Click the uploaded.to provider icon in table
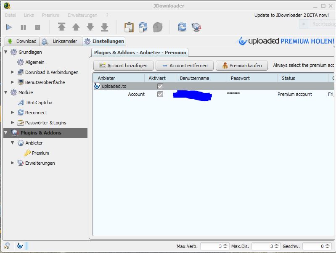Image resolution: width=336 pixels, height=253 pixels. (x=97, y=86)
